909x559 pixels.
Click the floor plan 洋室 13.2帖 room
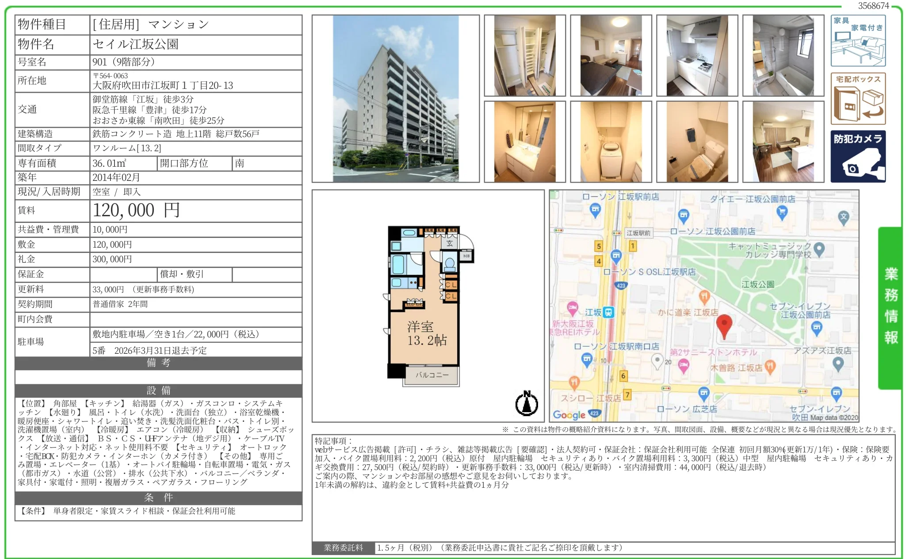click(x=426, y=333)
